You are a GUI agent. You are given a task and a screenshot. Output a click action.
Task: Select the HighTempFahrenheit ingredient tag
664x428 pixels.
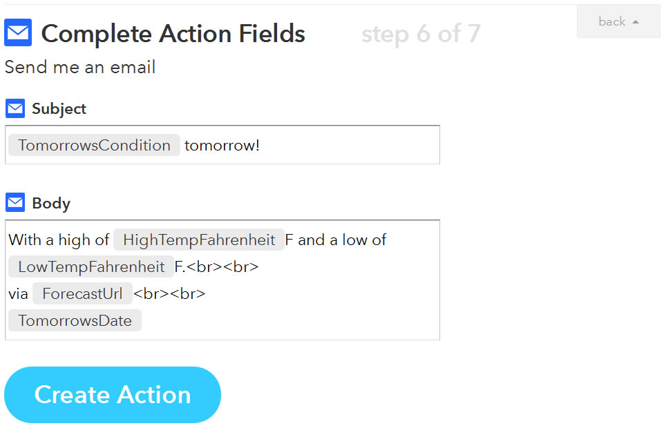pos(199,240)
